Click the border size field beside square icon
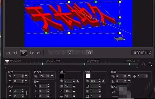This screenshot has height=99, width=155. click(x=94, y=86)
